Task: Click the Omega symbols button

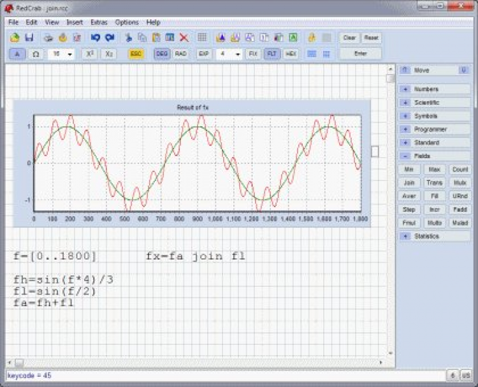Action: tap(36, 54)
